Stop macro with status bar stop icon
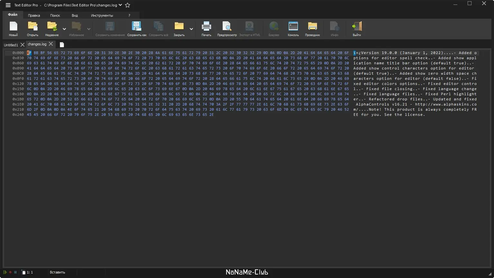 point(15,272)
